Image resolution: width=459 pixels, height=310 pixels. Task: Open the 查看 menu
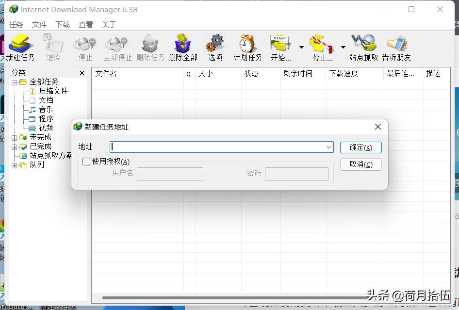pyautogui.click(x=86, y=24)
